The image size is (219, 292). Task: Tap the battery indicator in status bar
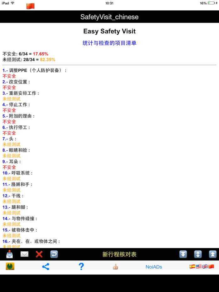coord(211,3)
